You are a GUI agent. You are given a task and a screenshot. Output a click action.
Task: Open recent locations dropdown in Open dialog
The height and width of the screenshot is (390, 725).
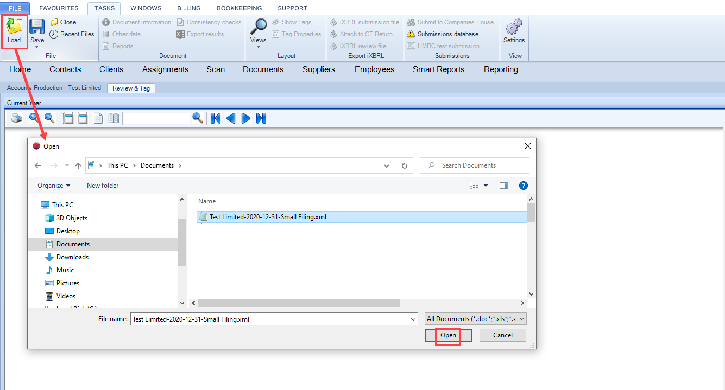pyautogui.click(x=67, y=165)
